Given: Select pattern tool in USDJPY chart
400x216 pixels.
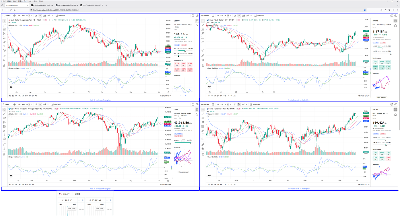Looking at the screenshot, I should (x=4, y=33).
